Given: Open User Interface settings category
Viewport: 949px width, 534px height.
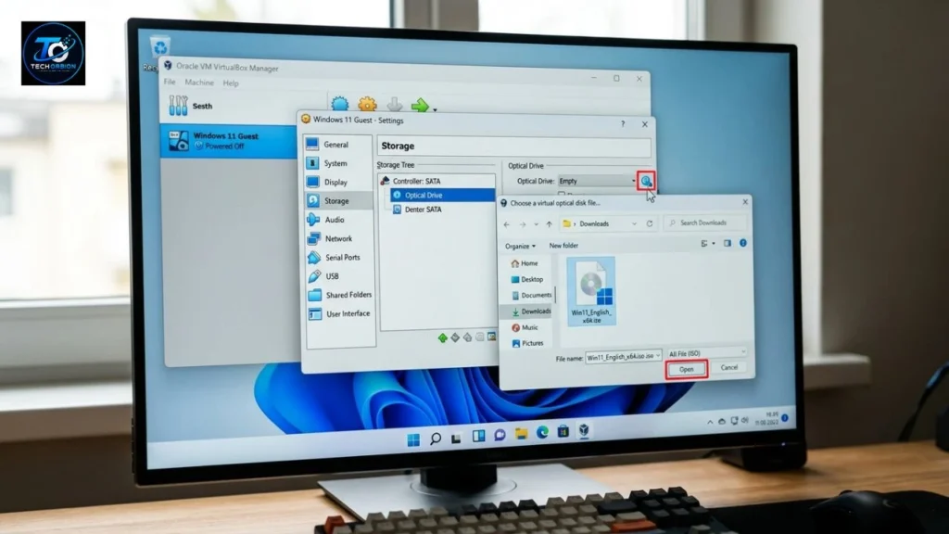Looking at the screenshot, I should (339, 313).
